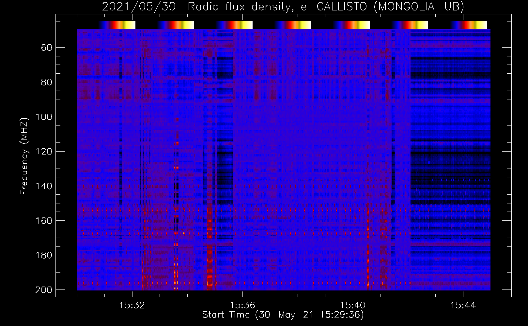Click the 80 MHz frequency tick label

[46, 82]
